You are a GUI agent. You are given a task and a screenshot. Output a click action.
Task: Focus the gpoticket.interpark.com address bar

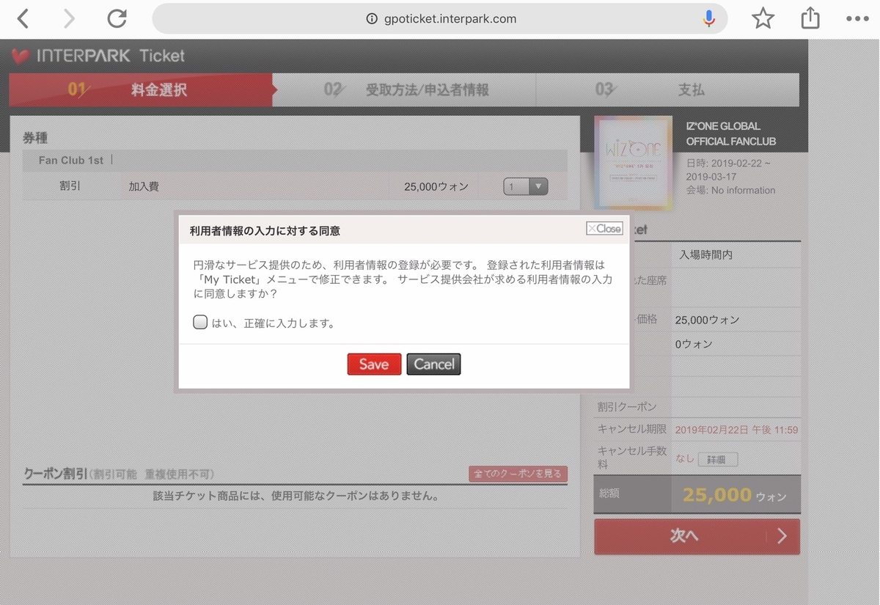tap(440, 19)
